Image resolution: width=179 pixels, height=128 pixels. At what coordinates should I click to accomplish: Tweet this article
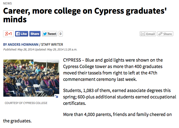coord(49,34)
